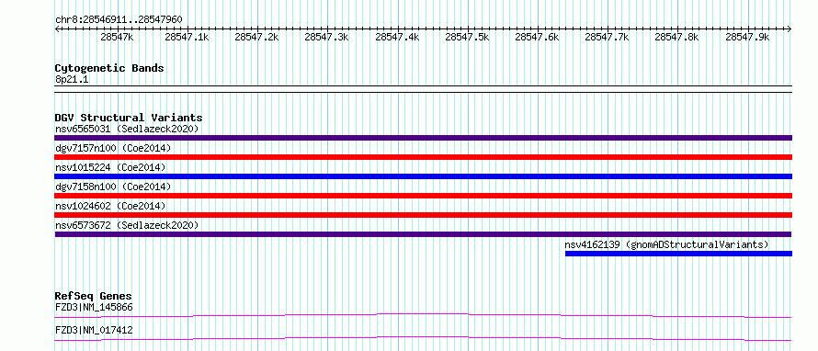Click the 28547.2k ruler tick label
818x351 pixels.
point(257,37)
